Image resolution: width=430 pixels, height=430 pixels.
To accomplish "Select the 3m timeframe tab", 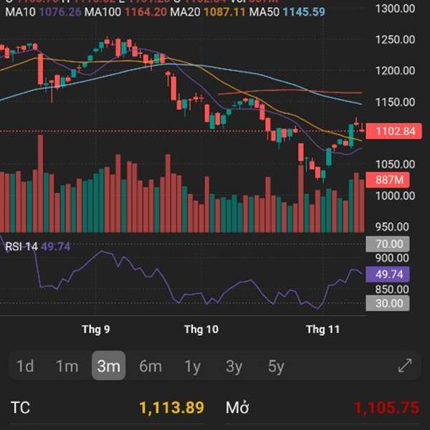I will 109,365.
